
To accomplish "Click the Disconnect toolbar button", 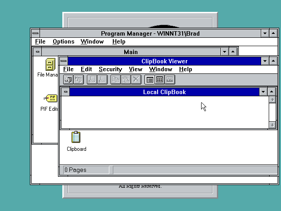I will tap(79, 80).
